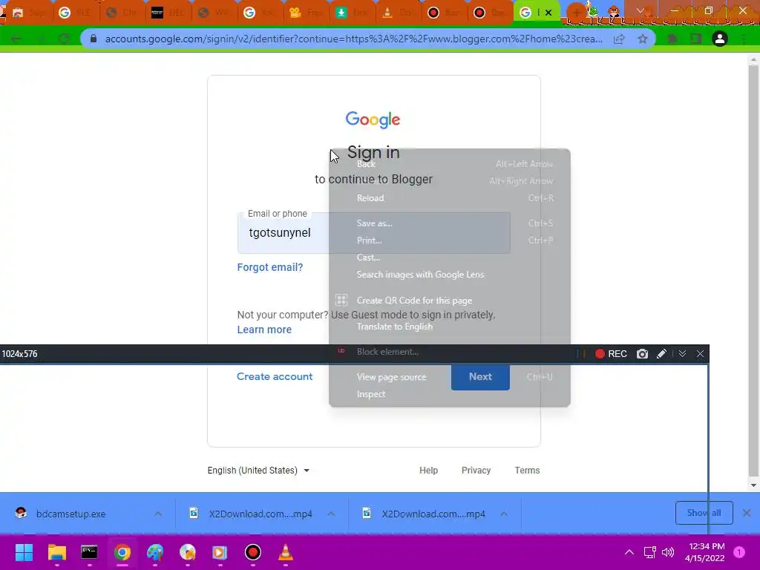Open the tab search chevron in title bar
Screen dimensions: 760x570
[641, 10]
